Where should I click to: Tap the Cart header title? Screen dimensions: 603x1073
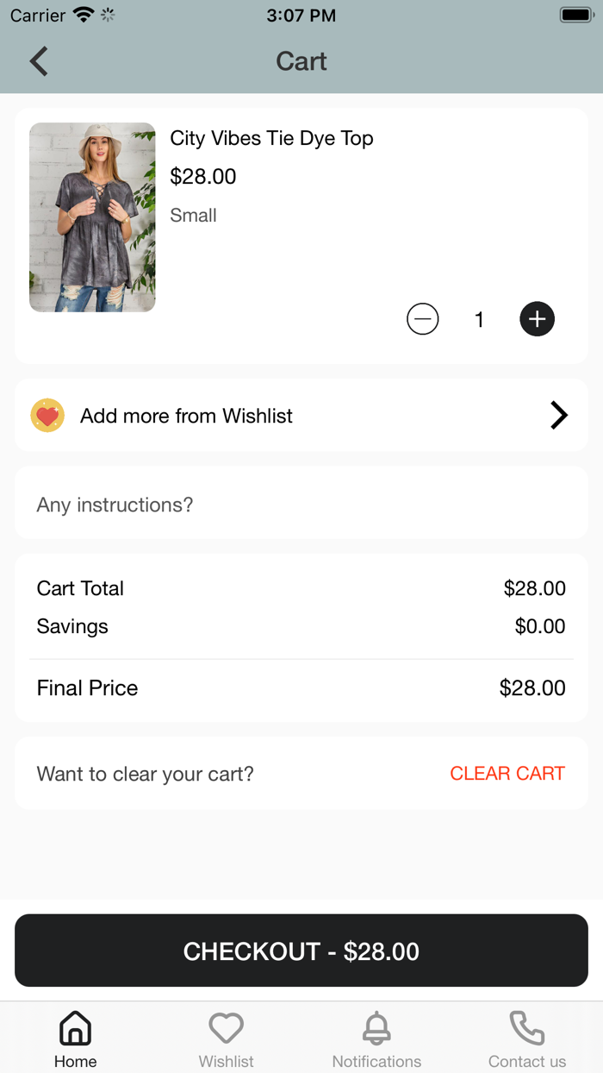point(301,61)
